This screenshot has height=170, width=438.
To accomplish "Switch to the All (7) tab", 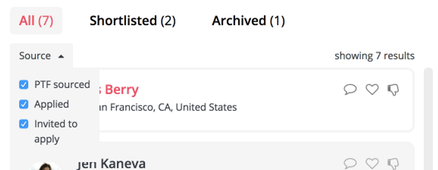I will pyautogui.click(x=36, y=21).
